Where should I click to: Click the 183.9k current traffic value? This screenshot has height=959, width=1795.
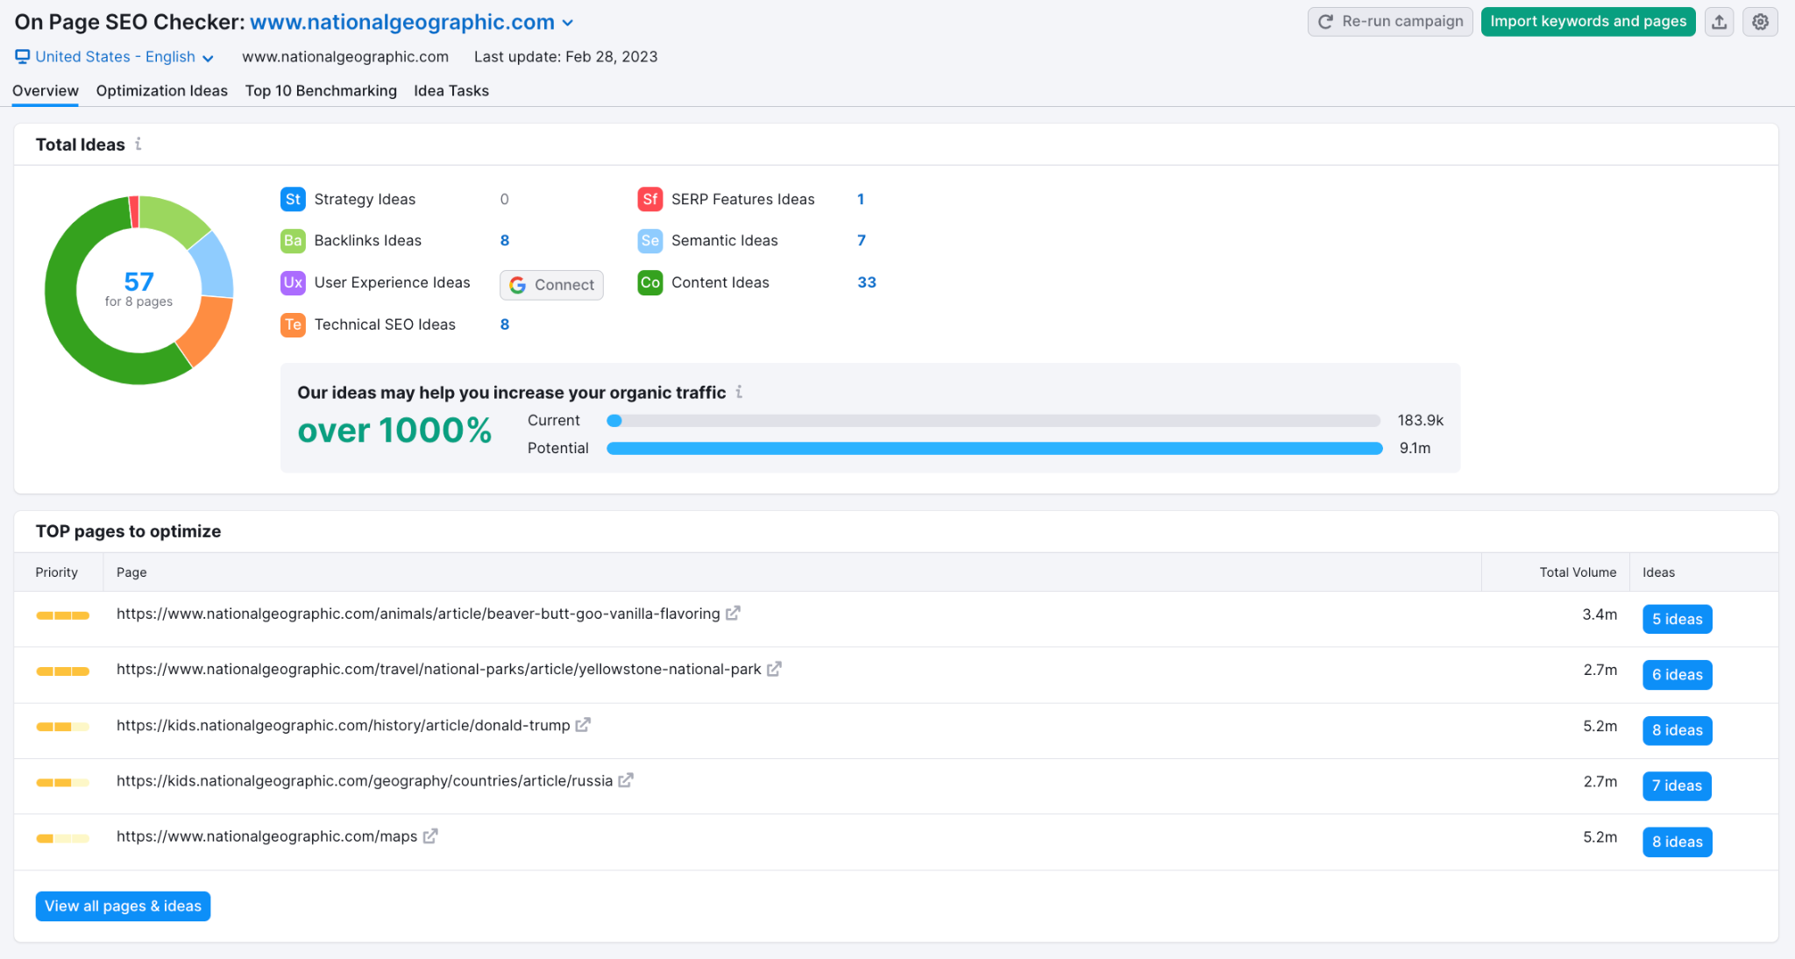pos(1421,420)
